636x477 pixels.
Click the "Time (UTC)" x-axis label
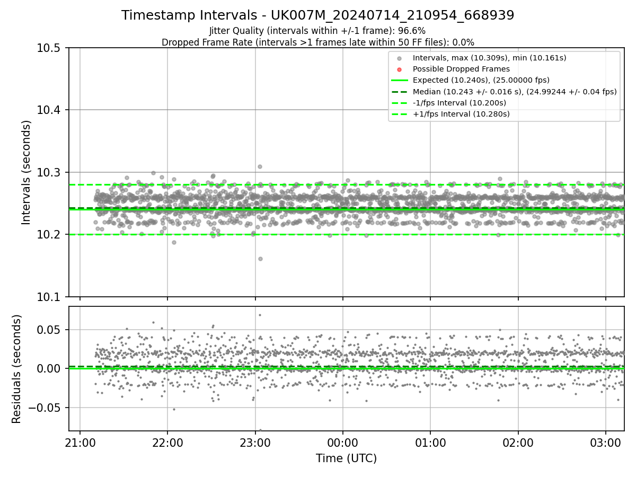point(346,458)
